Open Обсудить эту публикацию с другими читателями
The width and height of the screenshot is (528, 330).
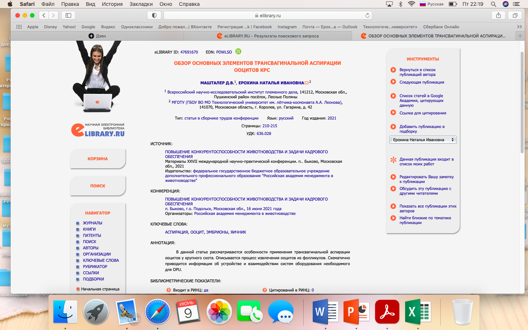pos(425,191)
